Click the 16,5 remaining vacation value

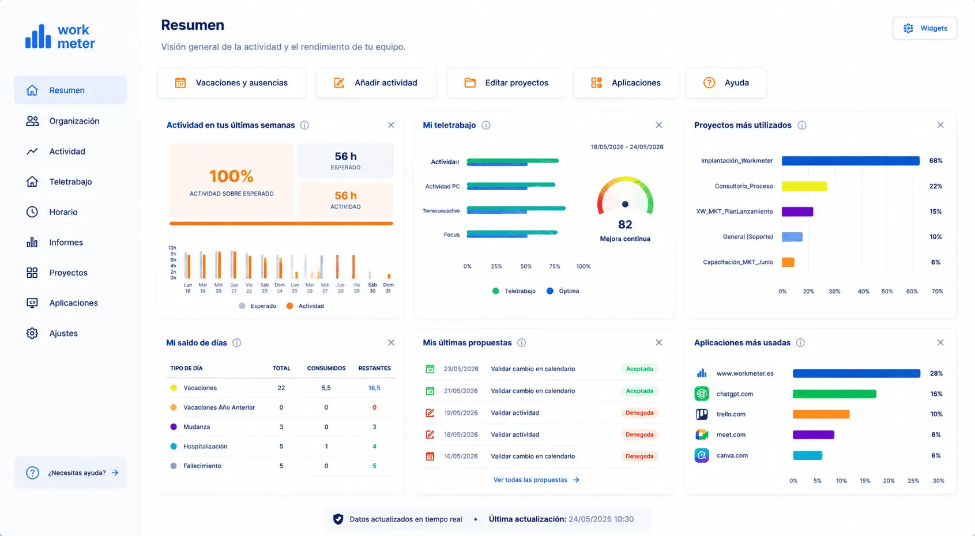(374, 388)
